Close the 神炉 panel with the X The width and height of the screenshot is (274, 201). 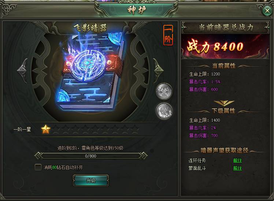(x=267, y=11)
